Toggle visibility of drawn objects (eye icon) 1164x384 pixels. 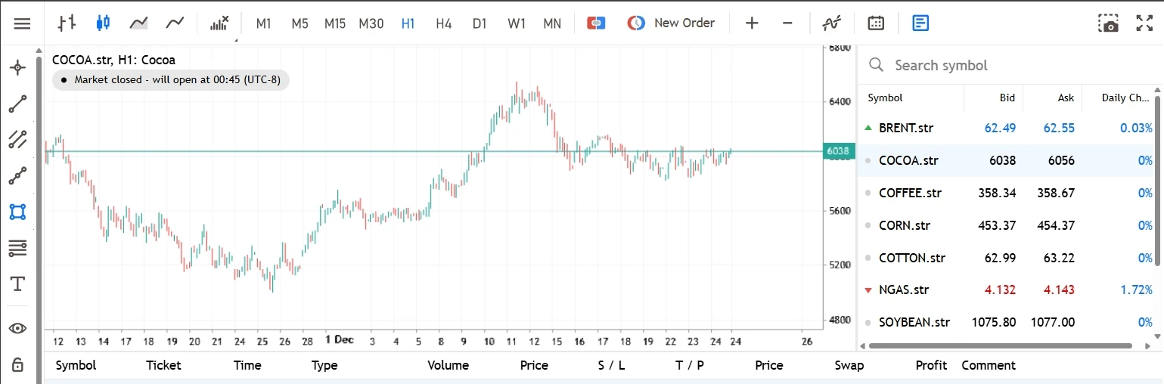pyautogui.click(x=17, y=328)
